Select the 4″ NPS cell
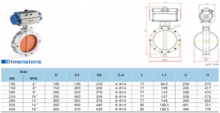This screenshot has width=220, height=113. point(34,84)
